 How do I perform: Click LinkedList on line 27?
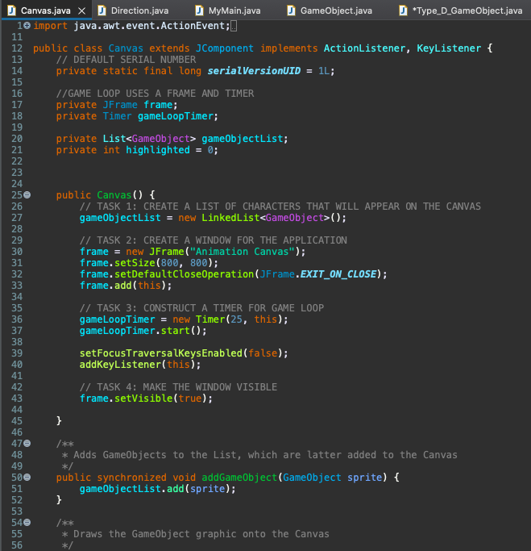click(x=230, y=218)
